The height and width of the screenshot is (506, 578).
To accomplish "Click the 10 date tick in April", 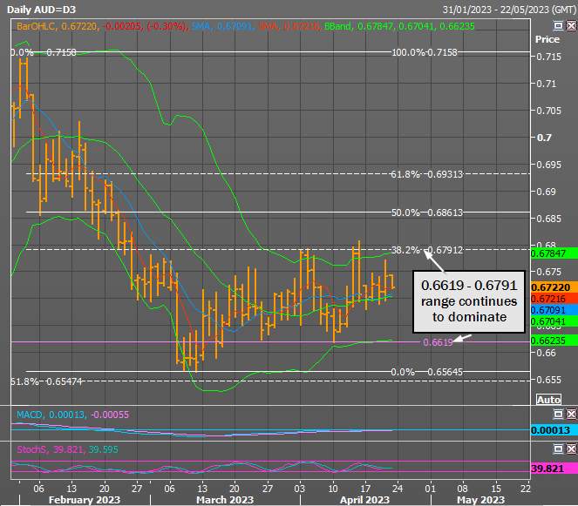I will (333, 489).
